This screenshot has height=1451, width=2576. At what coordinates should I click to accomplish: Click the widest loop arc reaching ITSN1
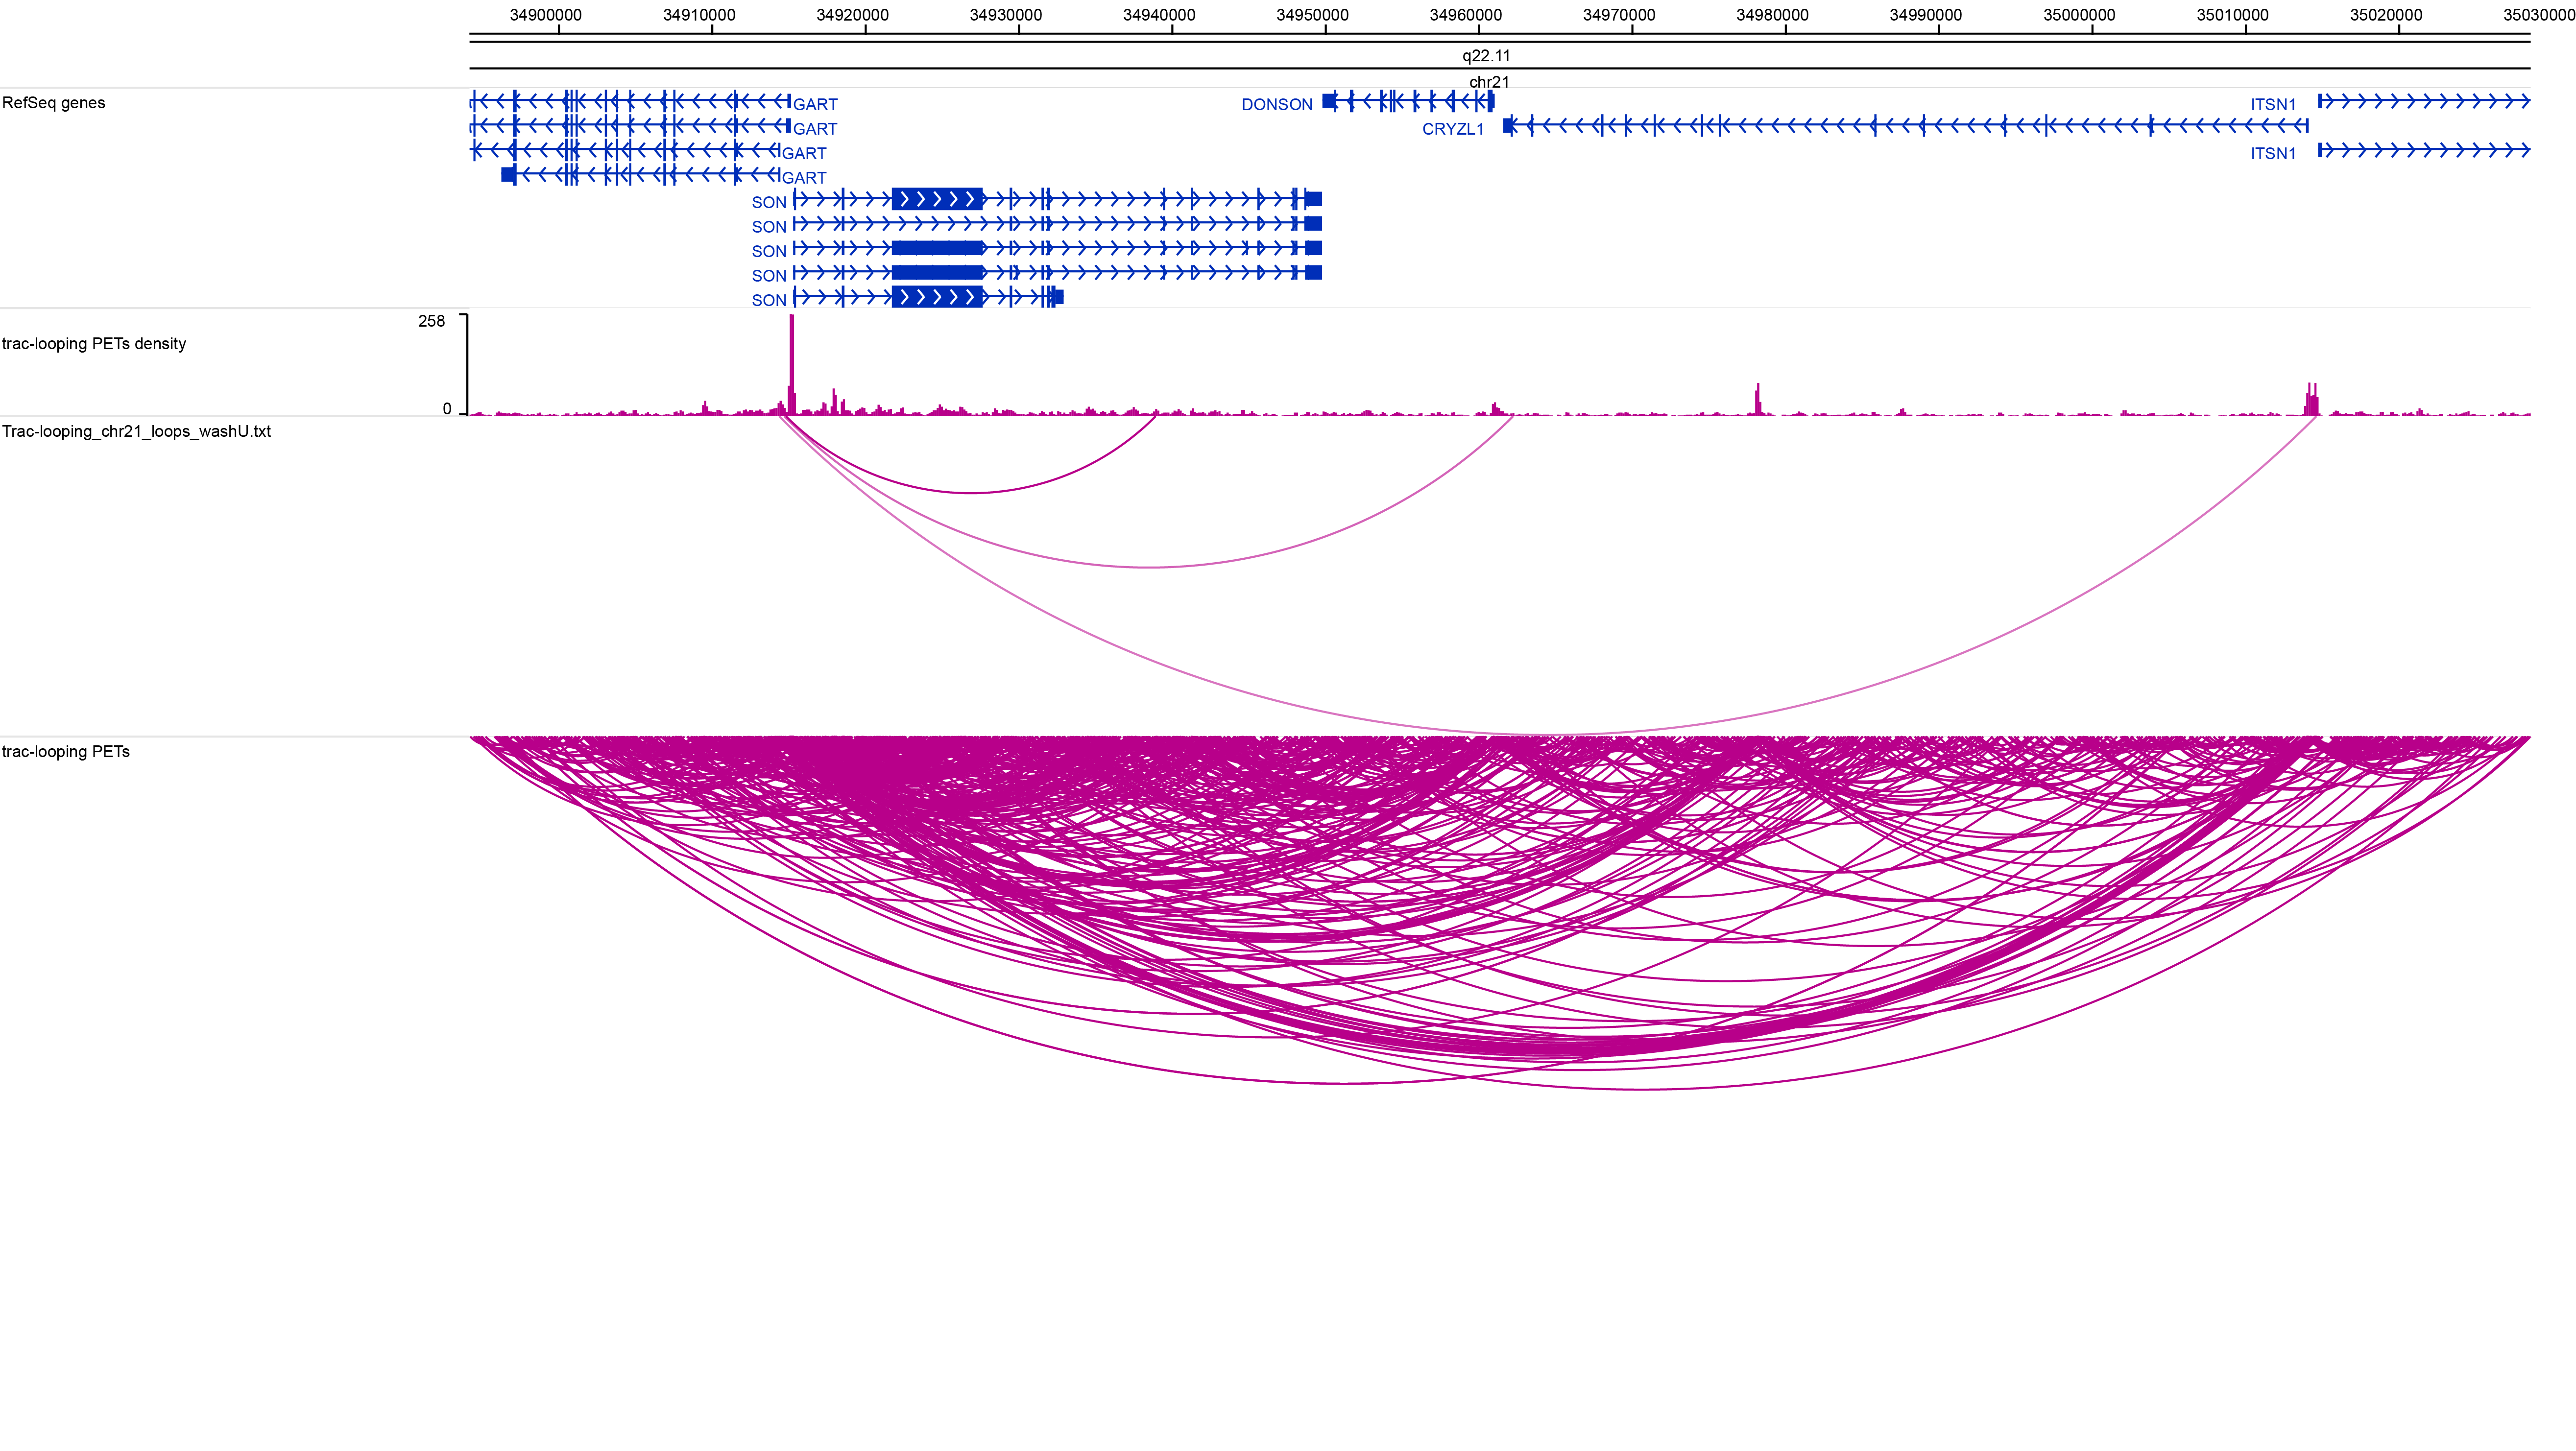1548,735
